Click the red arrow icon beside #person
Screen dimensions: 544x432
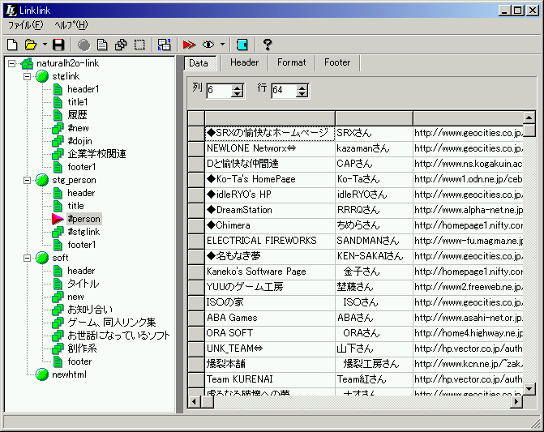(x=58, y=219)
